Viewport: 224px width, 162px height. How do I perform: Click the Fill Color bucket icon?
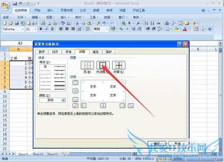point(177,29)
